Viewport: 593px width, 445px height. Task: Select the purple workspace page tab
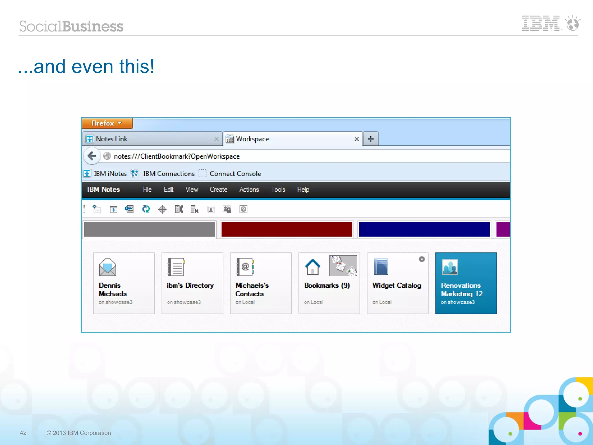[503, 229]
